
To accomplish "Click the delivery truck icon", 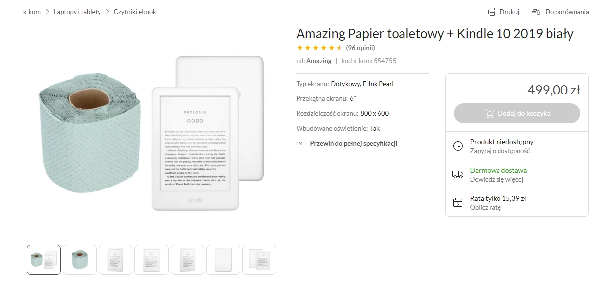I will 458,174.
